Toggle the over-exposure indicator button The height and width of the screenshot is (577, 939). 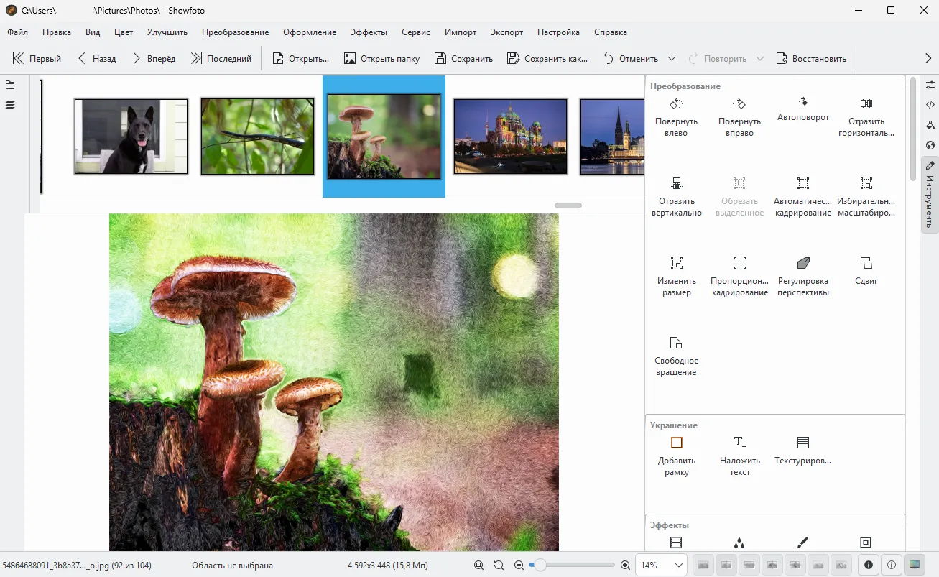pos(892,565)
